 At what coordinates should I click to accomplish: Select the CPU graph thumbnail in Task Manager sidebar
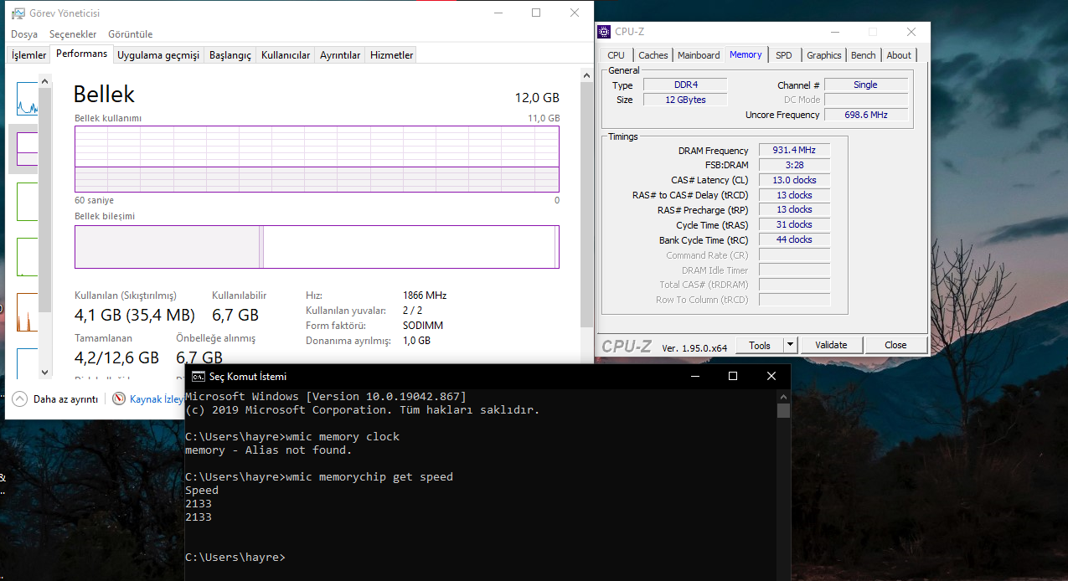click(28, 99)
